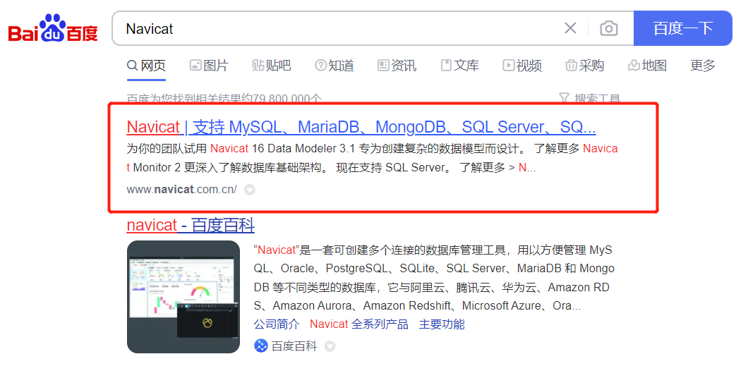736x366 pixels.
Task: Open the 地图 tab
Action: (x=647, y=65)
